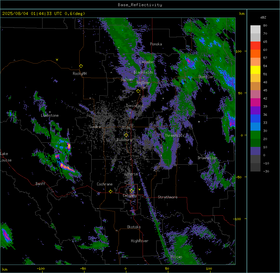Click the Olds label
Viewport: 280px width, 273px height.
[126, 128]
